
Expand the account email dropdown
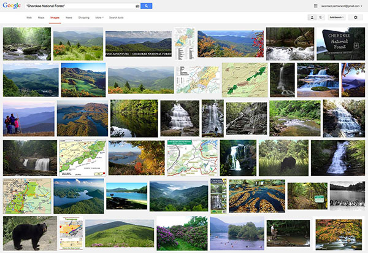pos(342,6)
